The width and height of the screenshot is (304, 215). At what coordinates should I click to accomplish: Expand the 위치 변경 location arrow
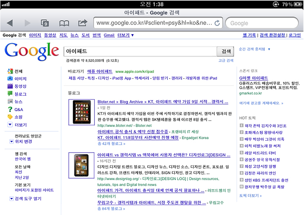pos(11,142)
